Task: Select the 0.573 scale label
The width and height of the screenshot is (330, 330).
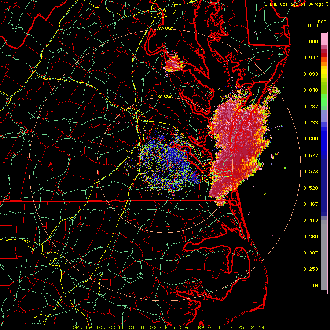Action: click(x=311, y=172)
